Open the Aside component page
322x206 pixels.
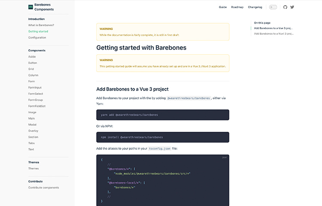(32, 57)
